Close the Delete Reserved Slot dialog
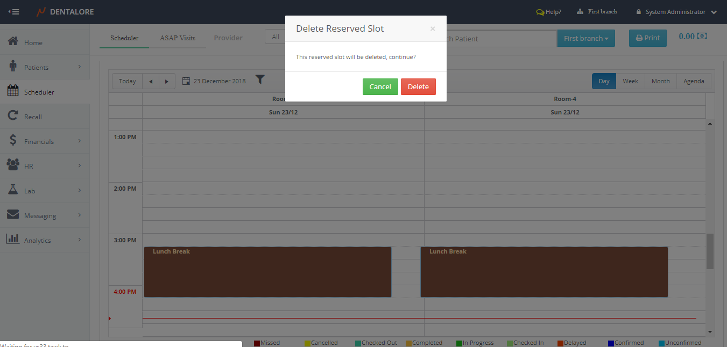The height and width of the screenshot is (347, 727). pyautogui.click(x=433, y=29)
